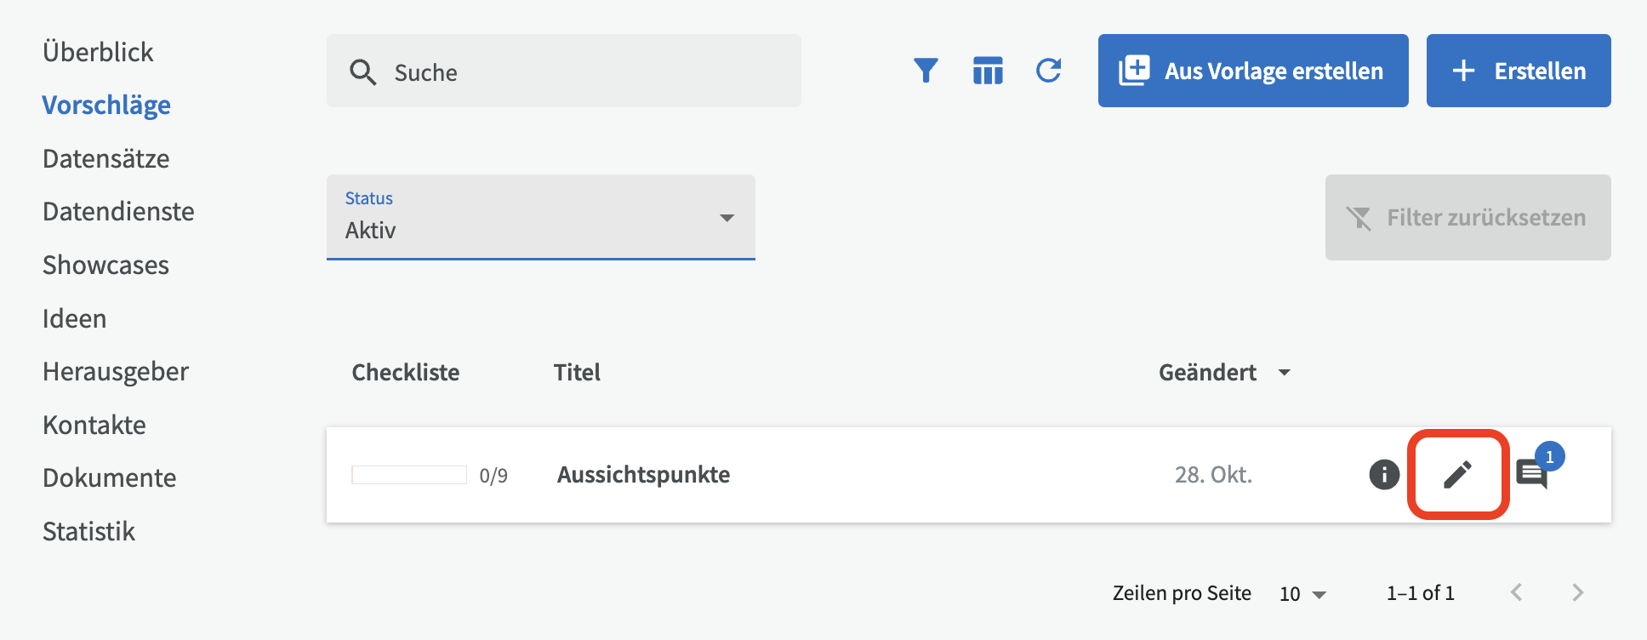This screenshot has height=640, width=1647.
Task: Go to the Statistik page
Action: click(x=89, y=532)
